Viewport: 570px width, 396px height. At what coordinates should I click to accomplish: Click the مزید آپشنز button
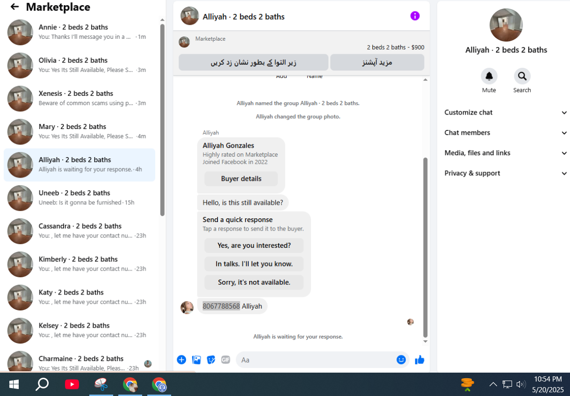click(x=377, y=62)
